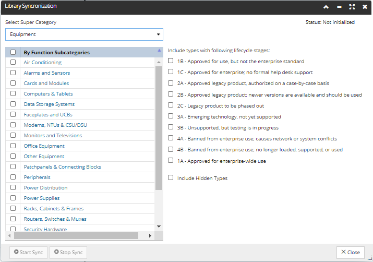Click the minimize dash icon in title bar
The image size is (373, 262).
click(x=339, y=7)
